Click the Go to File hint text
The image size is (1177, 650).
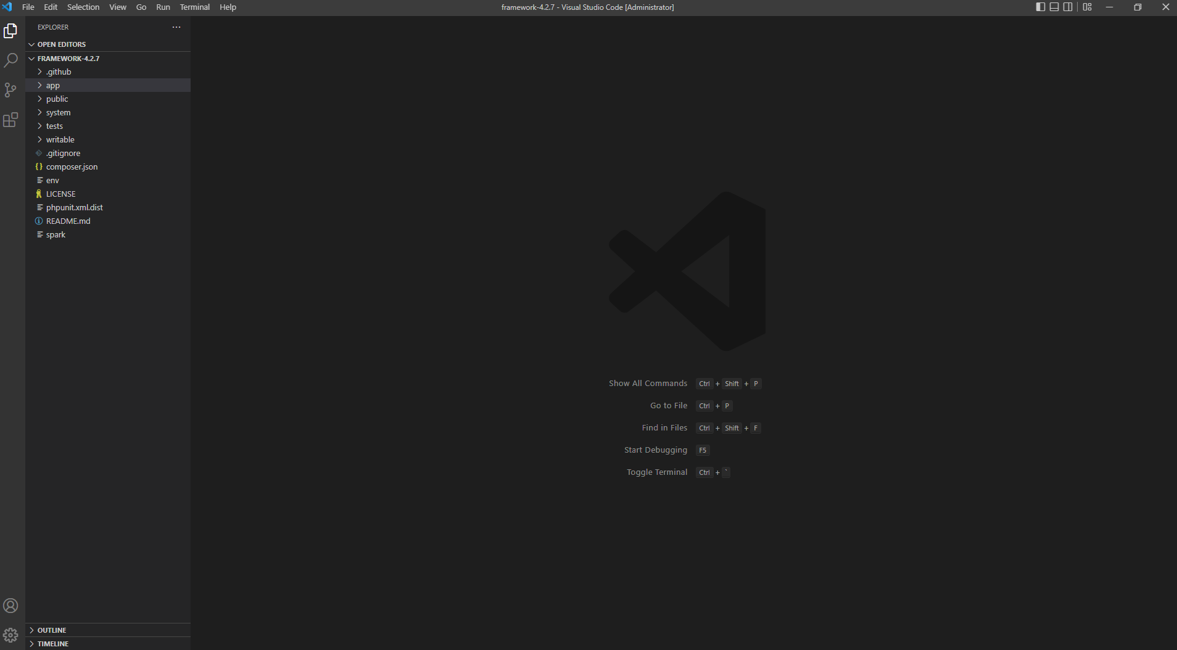point(669,406)
